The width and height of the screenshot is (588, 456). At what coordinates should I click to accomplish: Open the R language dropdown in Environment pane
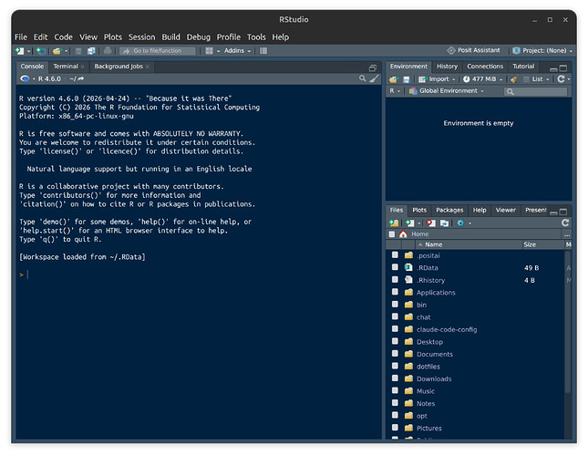[x=395, y=91]
